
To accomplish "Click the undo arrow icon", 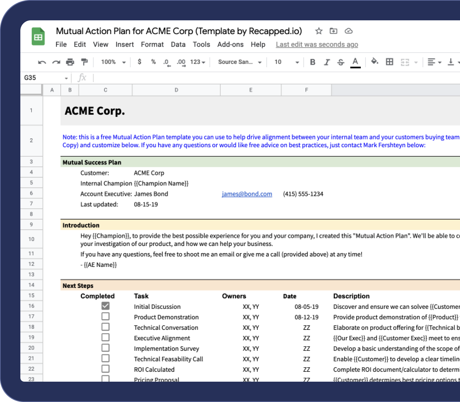I will 42,62.
